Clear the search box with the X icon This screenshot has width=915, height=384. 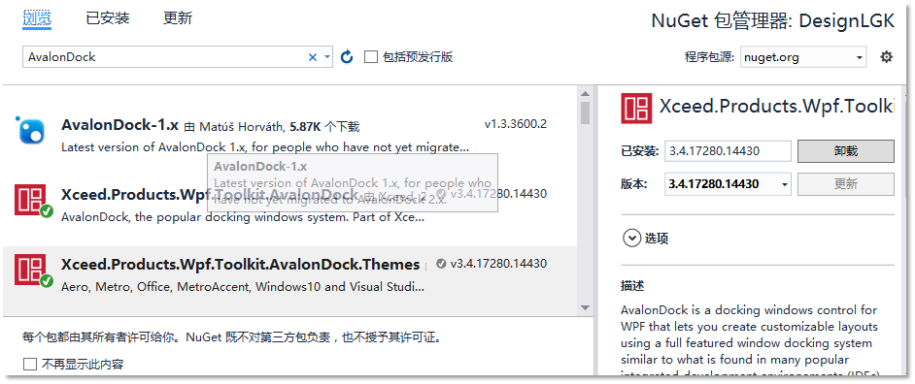click(312, 57)
